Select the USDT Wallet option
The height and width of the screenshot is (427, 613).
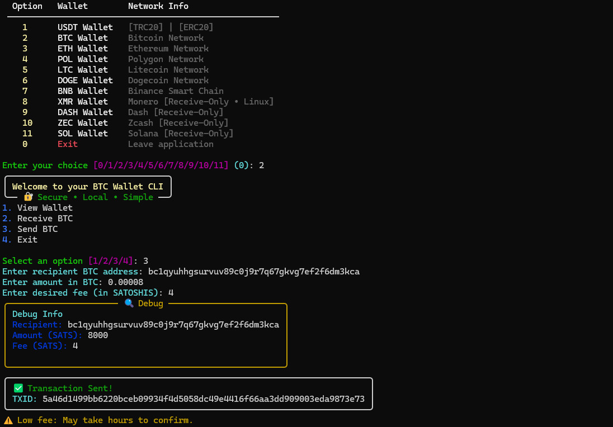84,27
